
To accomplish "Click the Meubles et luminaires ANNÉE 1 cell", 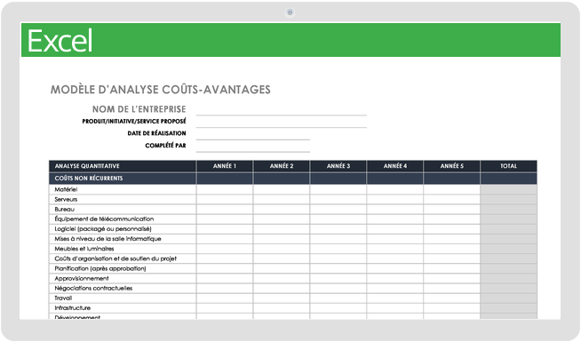I will 225,249.
